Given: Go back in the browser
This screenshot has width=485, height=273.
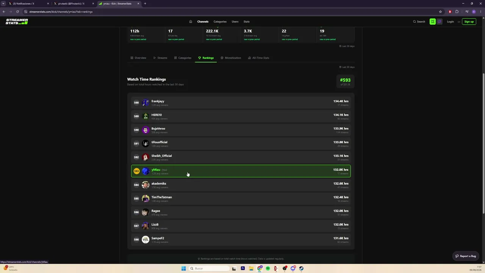Looking at the screenshot, I should pos(4,12).
